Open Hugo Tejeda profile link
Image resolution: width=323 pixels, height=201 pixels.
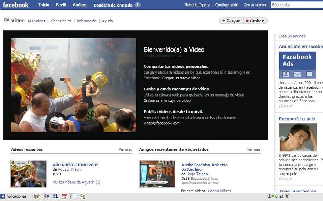point(197,174)
